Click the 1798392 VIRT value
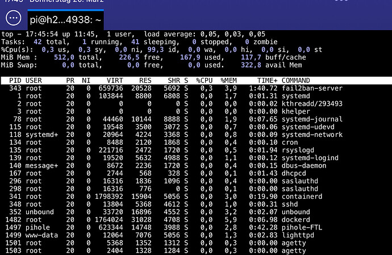 [x=109, y=197]
